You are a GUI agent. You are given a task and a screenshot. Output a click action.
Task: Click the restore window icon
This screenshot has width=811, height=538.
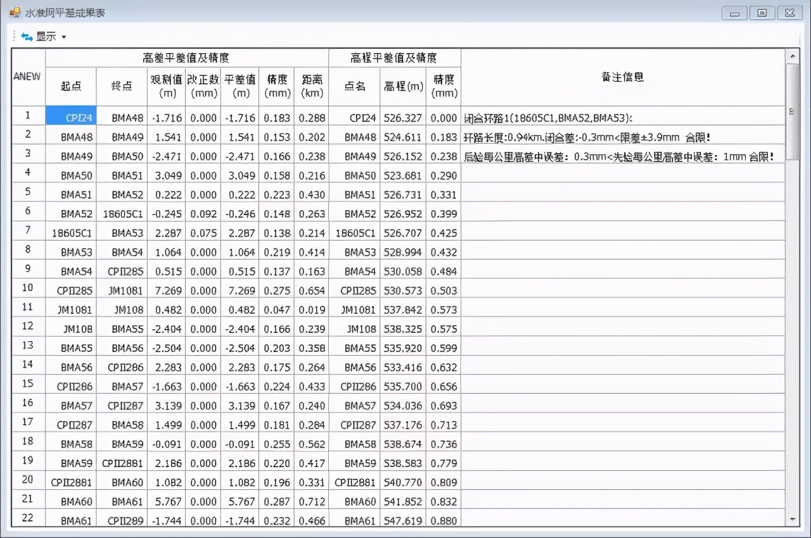click(762, 12)
